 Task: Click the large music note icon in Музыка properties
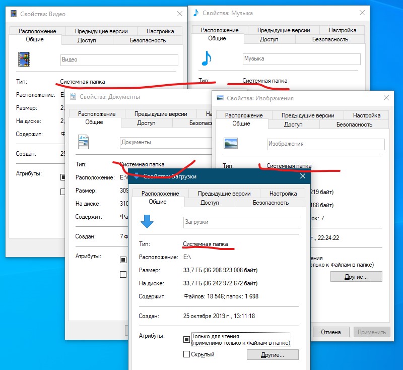tap(207, 58)
